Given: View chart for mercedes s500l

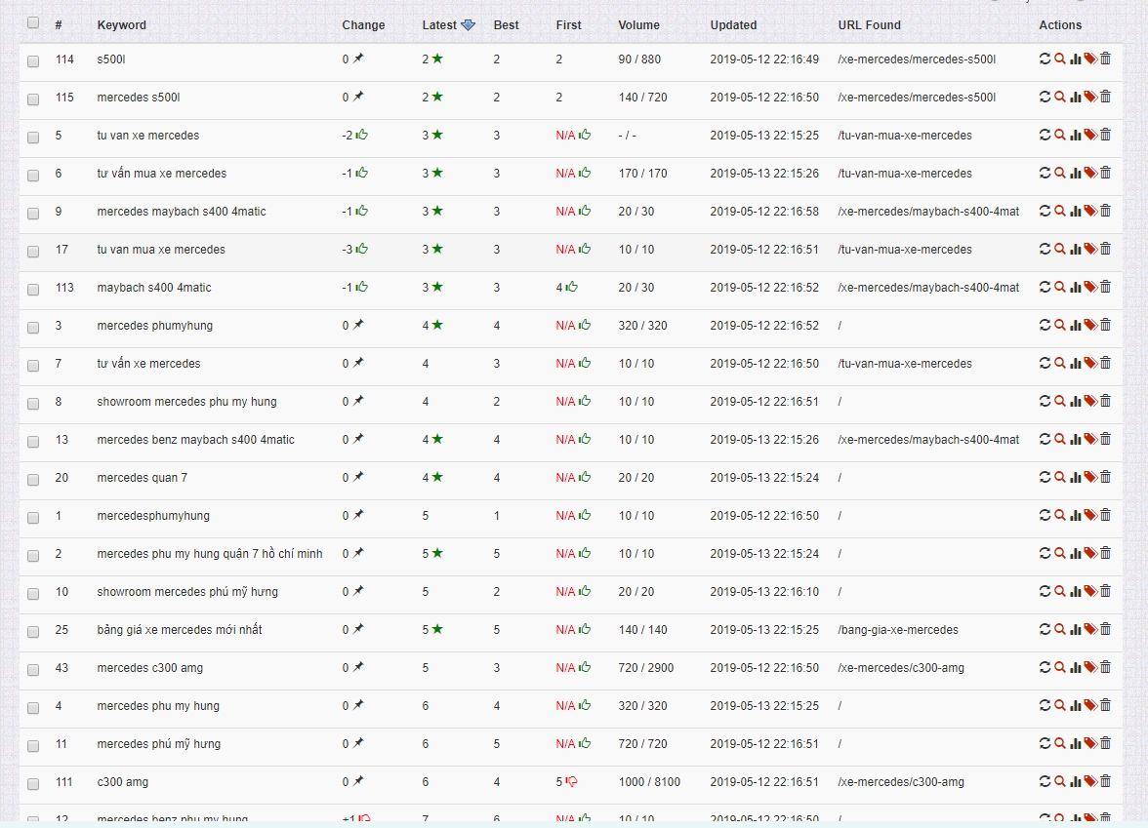Looking at the screenshot, I should [1076, 98].
